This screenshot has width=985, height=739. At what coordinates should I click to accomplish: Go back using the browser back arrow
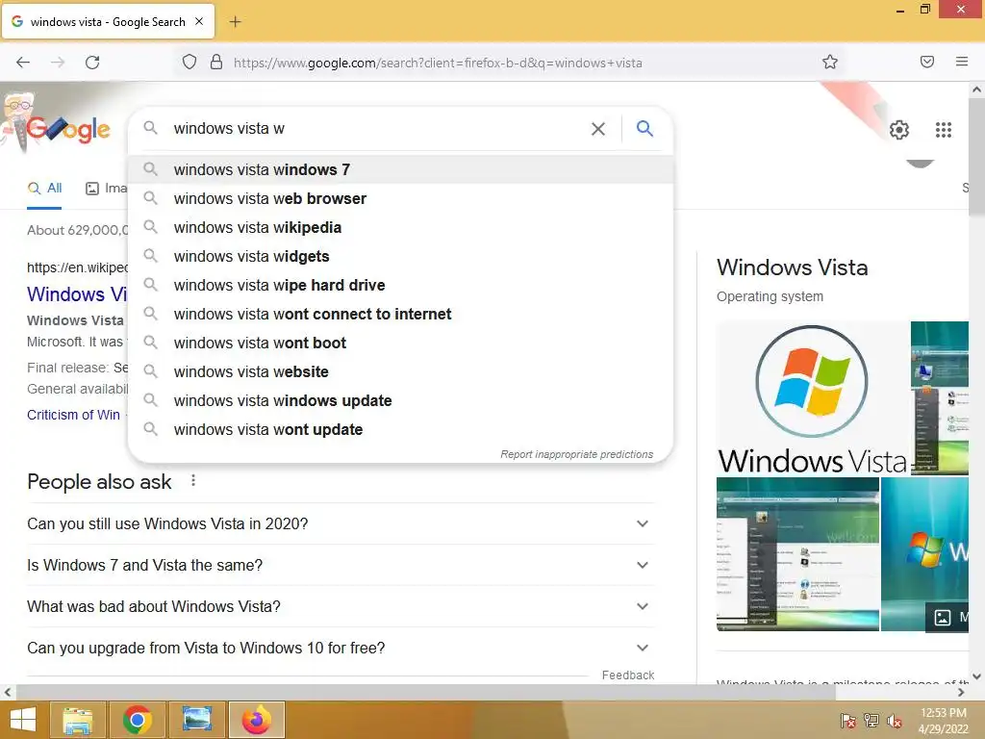pyautogui.click(x=23, y=63)
